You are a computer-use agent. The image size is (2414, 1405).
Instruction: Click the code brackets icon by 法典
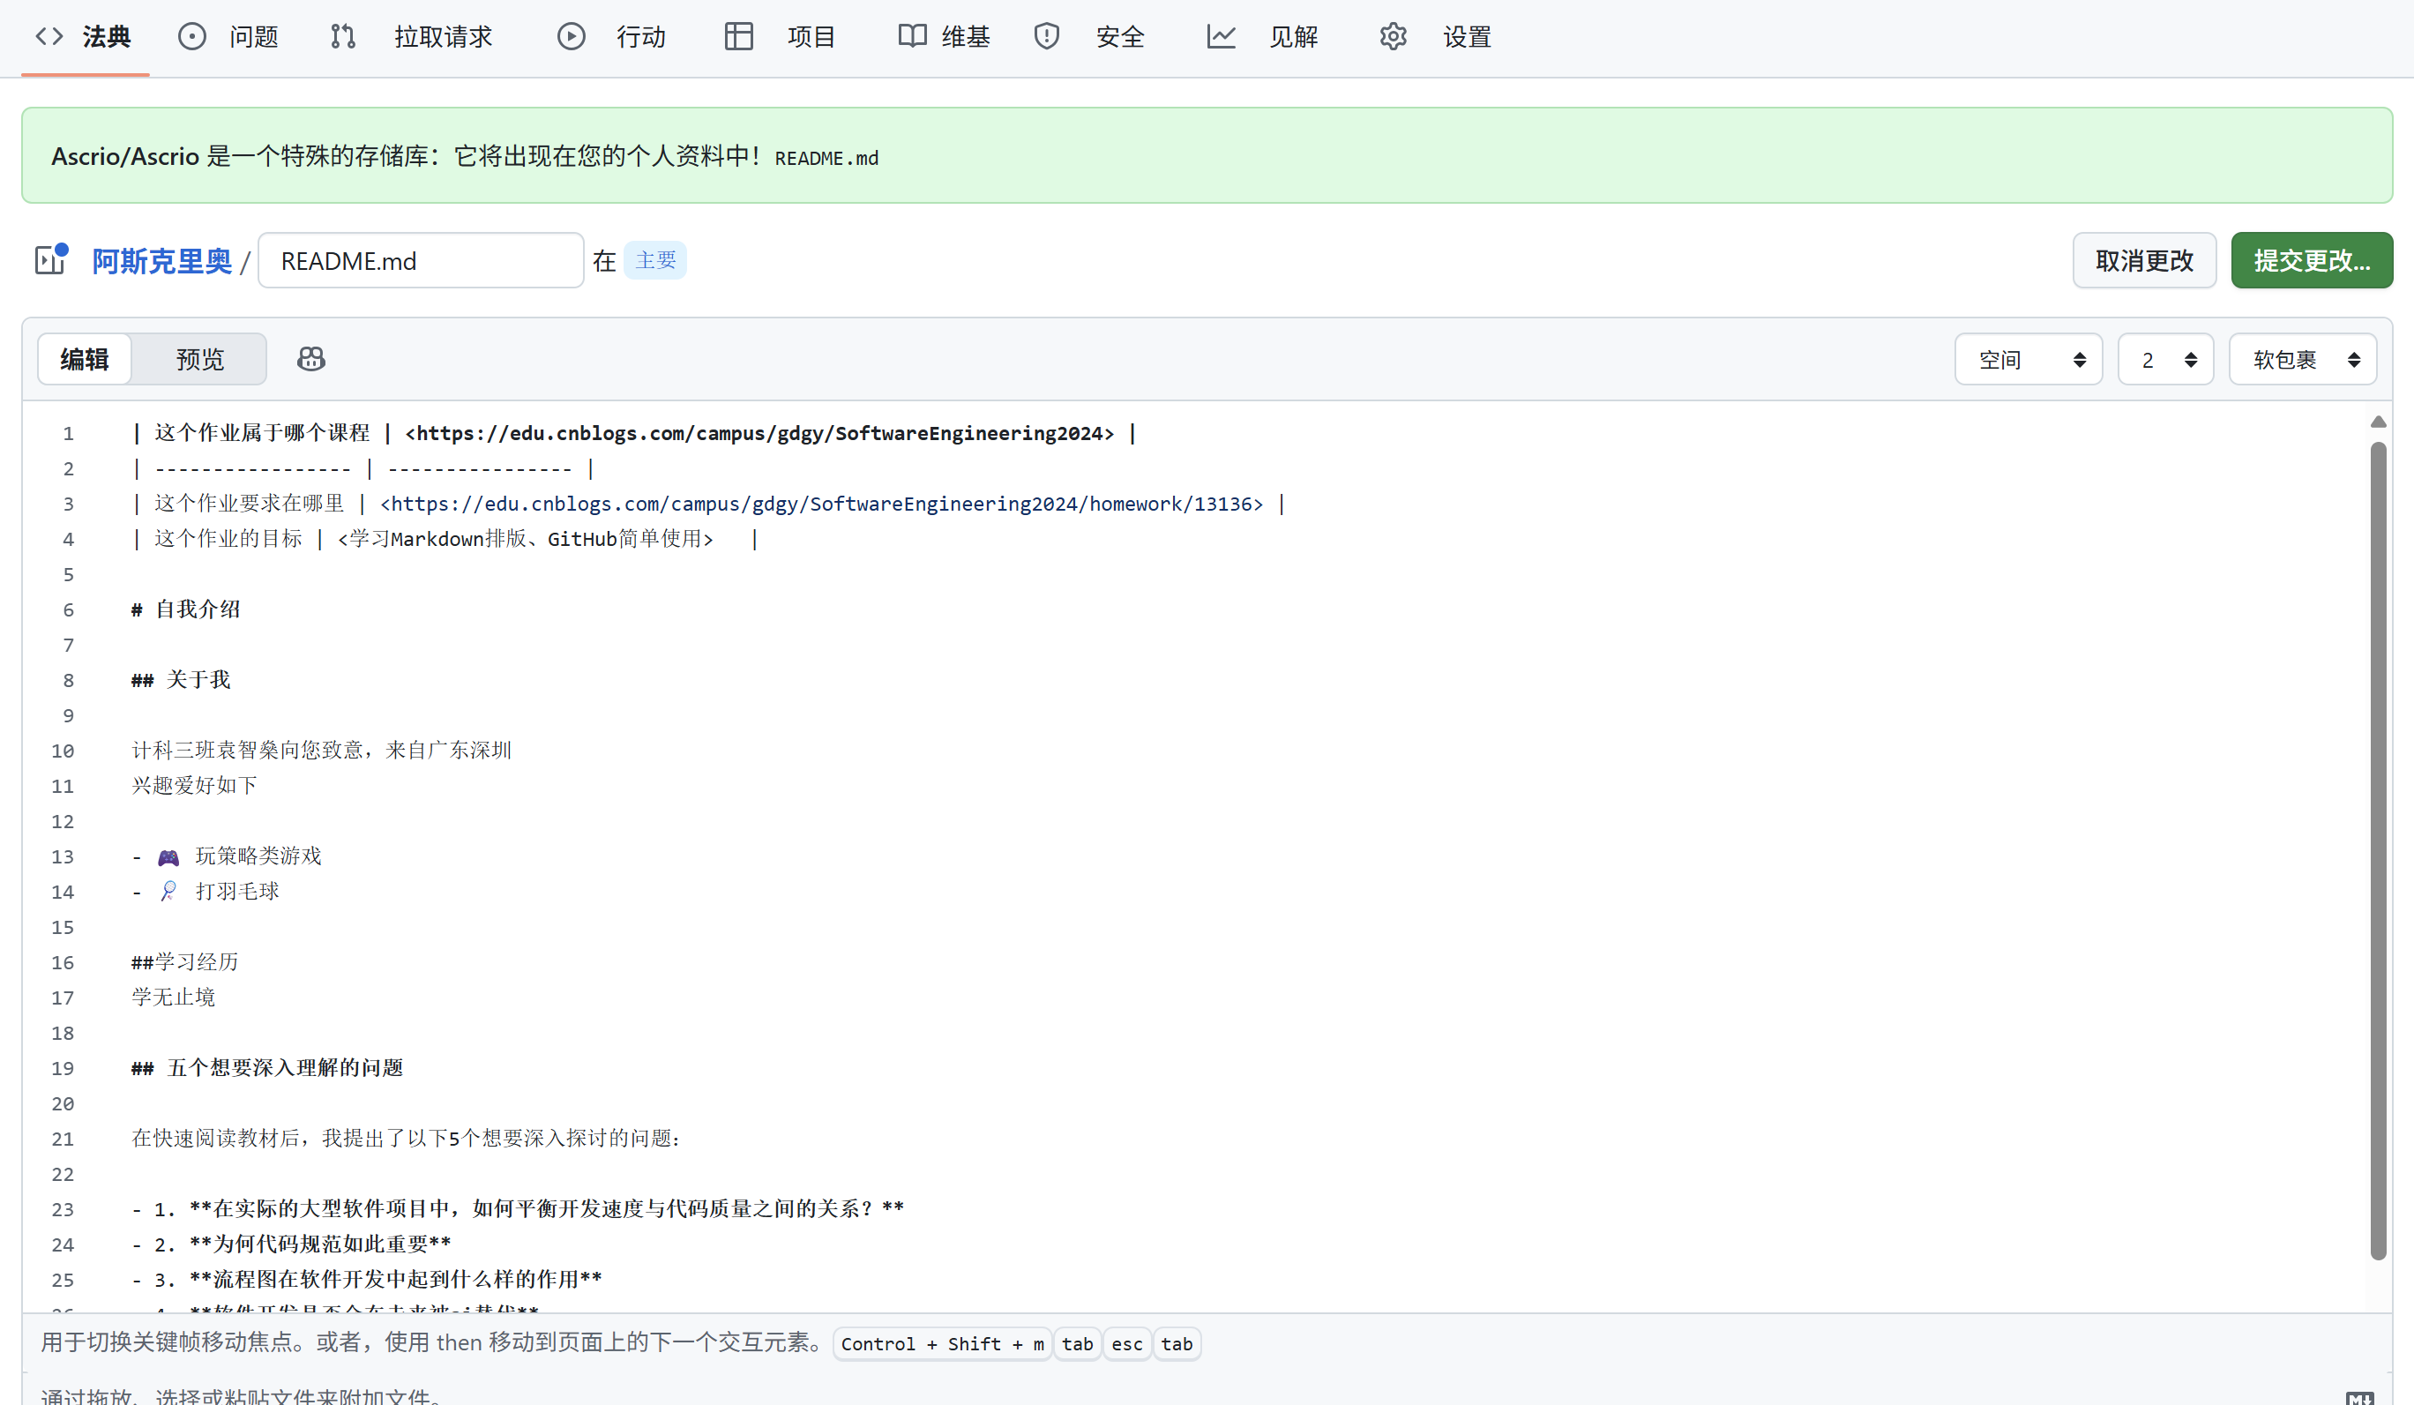[x=49, y=36]
